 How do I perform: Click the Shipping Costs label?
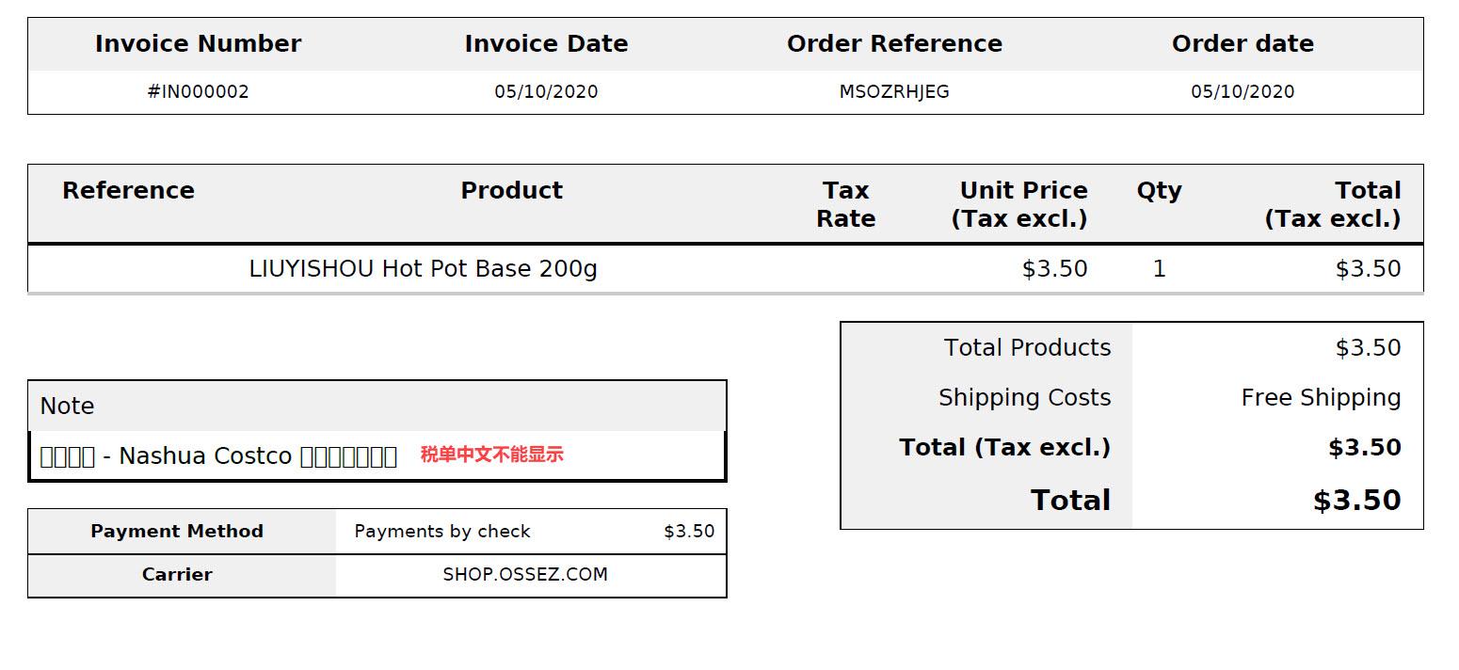click(1024, 398)
